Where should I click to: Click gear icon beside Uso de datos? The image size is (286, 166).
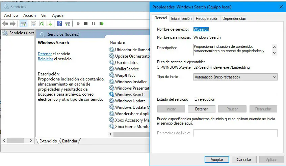[x=112, y=62]
